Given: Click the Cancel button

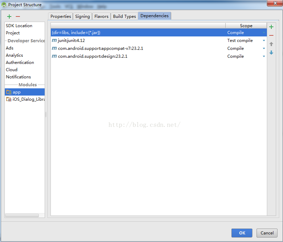Looking at the screenshot, I should pos(267,233).
